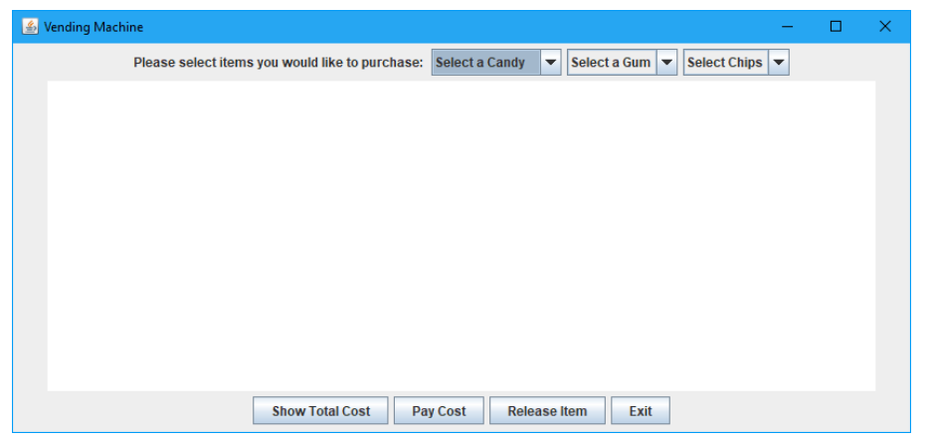Focus the large white output text area
The height and width of the screenshot is (441, 931).
point(462,236)
